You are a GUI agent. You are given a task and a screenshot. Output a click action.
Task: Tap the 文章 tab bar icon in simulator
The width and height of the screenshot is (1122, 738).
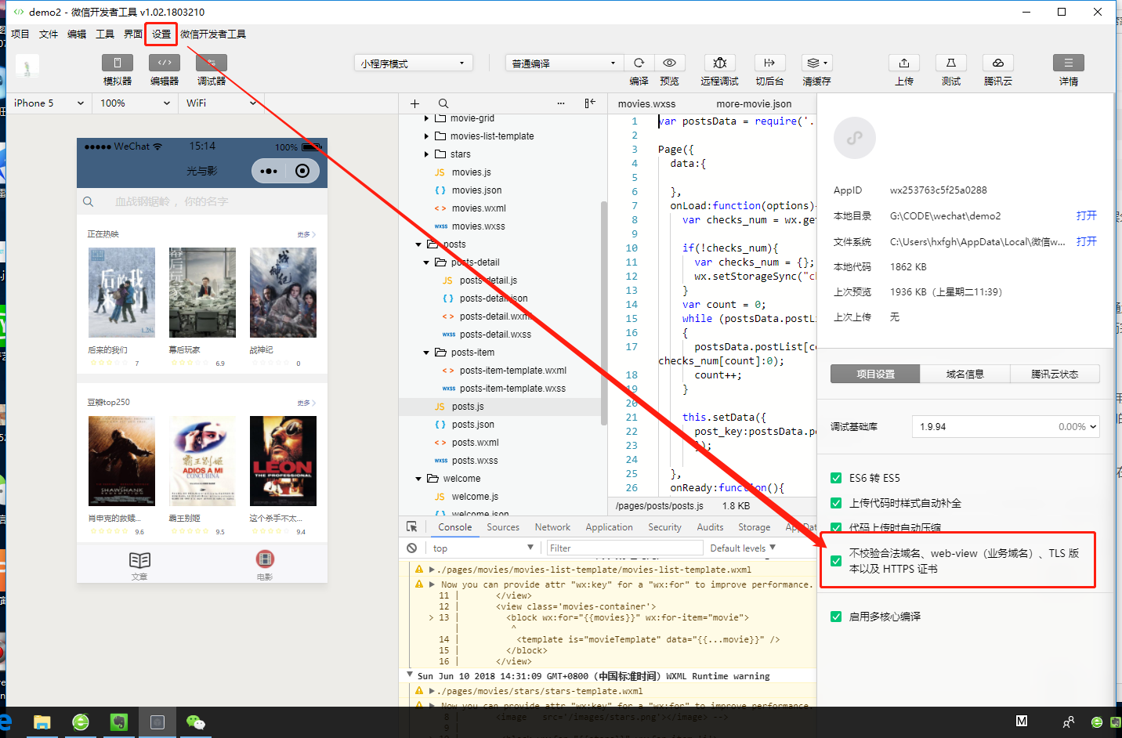[139, 560]
